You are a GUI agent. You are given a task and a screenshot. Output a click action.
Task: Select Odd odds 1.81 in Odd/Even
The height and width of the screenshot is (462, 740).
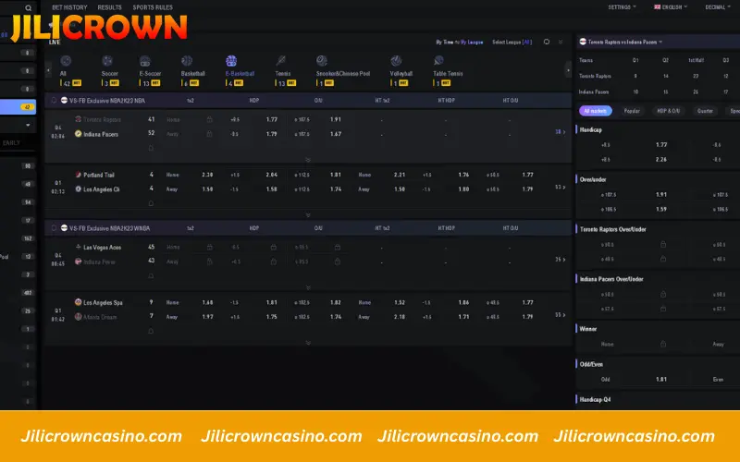[x=660, y=378]
